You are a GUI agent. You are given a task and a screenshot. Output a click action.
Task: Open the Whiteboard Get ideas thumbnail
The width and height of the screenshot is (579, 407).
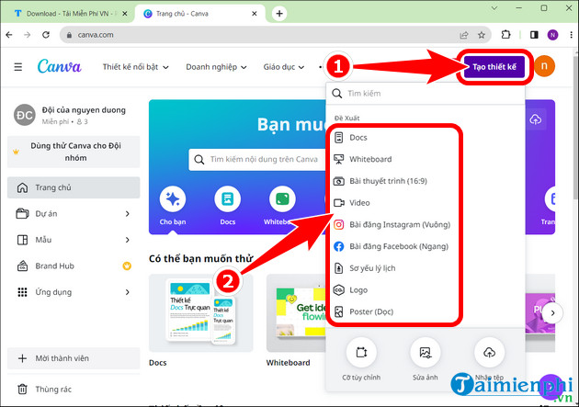pos(296,312)
